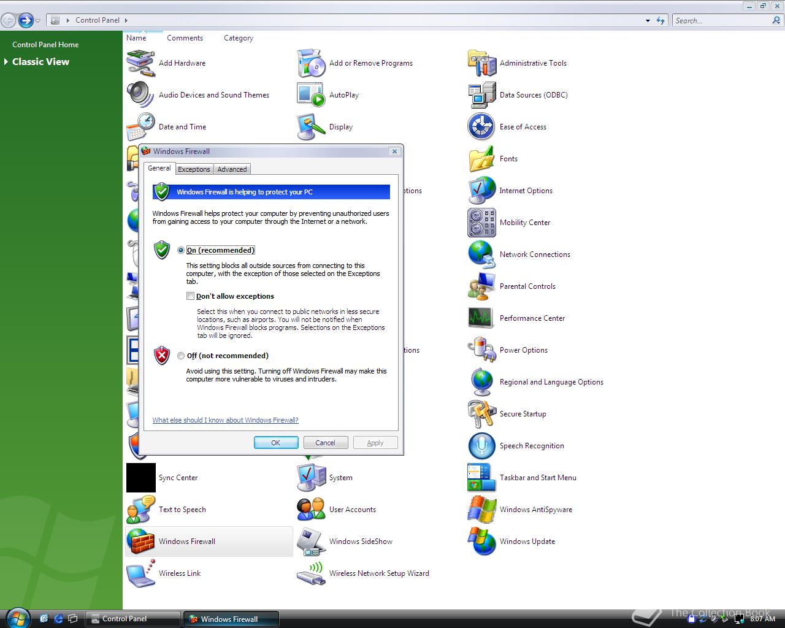785x628 pixels.
Task: Open Speech Recognition icon
Action: [x=481, y=445]
